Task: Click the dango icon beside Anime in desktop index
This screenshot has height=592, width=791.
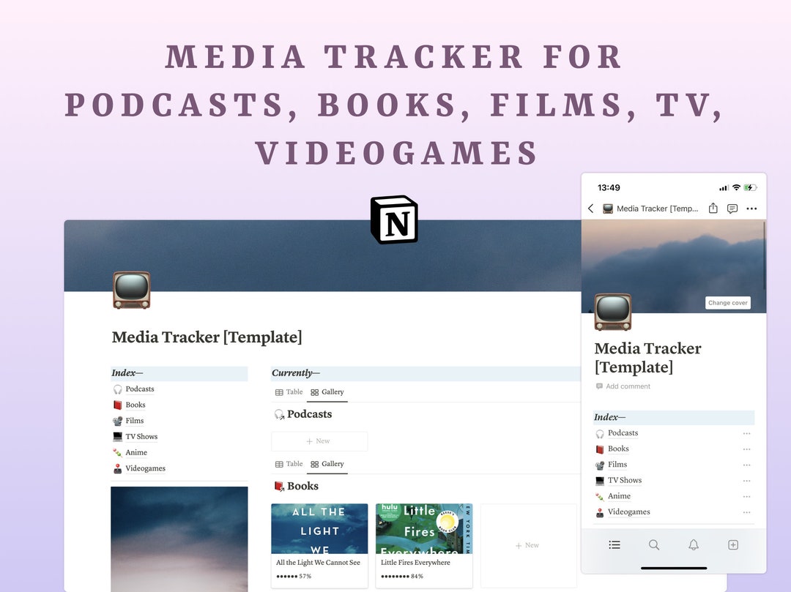Action: click(x=117, y=452)
